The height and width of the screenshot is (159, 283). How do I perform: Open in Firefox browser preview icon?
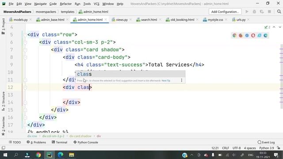[x=241, y=35]
